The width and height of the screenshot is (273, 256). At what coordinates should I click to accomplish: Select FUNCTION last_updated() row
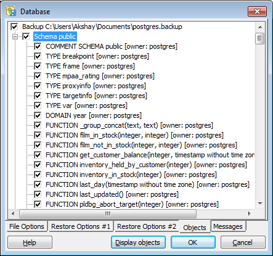pos(112,194)
